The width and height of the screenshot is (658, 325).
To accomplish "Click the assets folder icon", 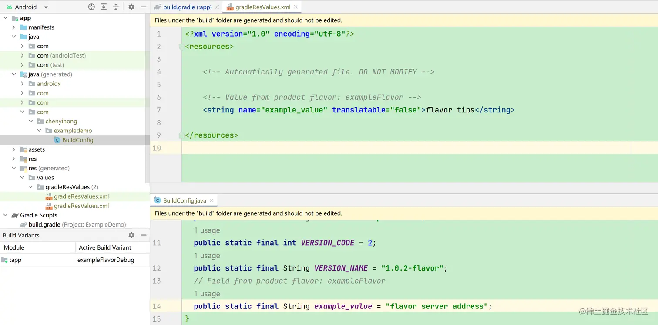I will click(x=23, y=149).
